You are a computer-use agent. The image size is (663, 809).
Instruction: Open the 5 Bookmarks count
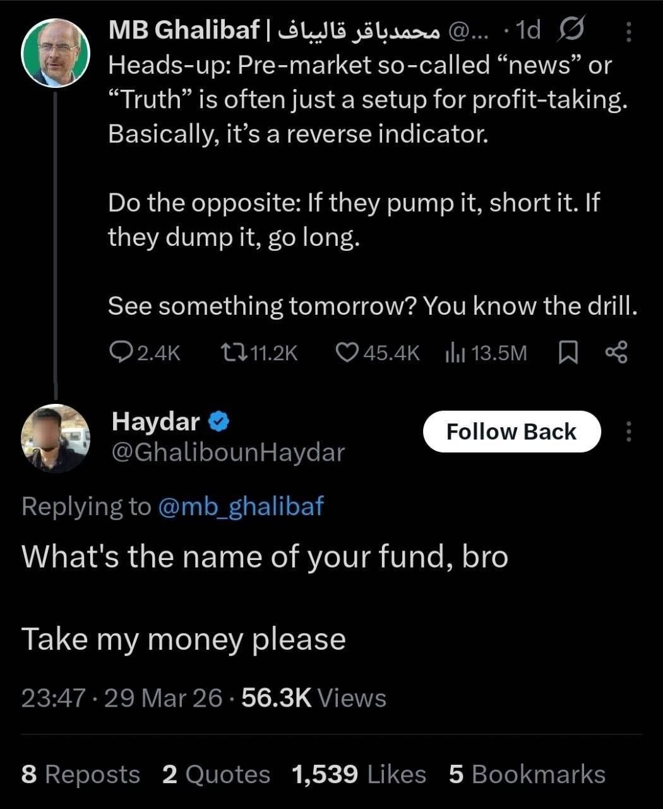tap(527, 774)
